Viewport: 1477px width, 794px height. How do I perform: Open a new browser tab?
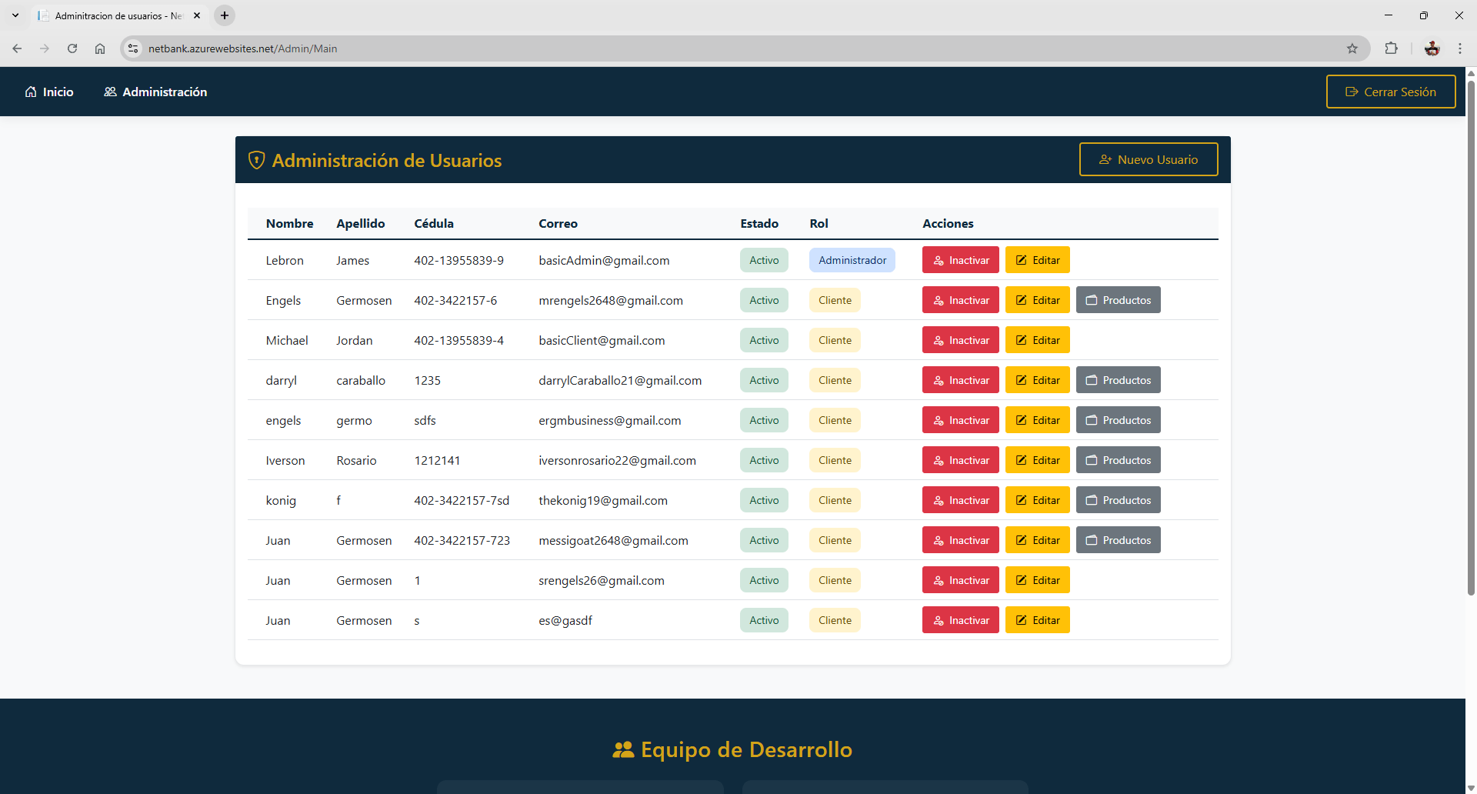[225, 15]
